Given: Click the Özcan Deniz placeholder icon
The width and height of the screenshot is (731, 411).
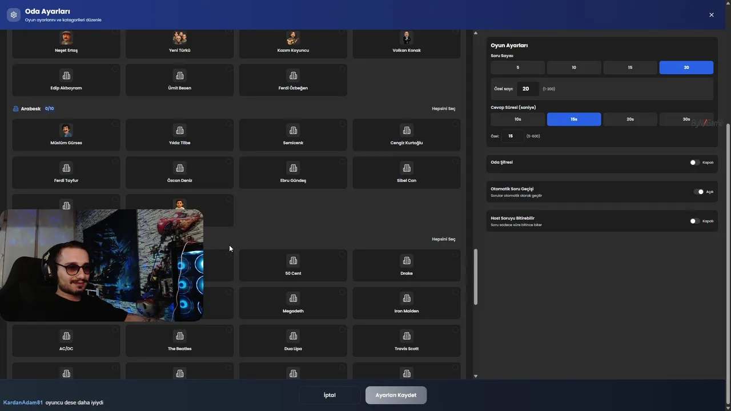Looking at the screenshot, I should [x=180, y=168].
